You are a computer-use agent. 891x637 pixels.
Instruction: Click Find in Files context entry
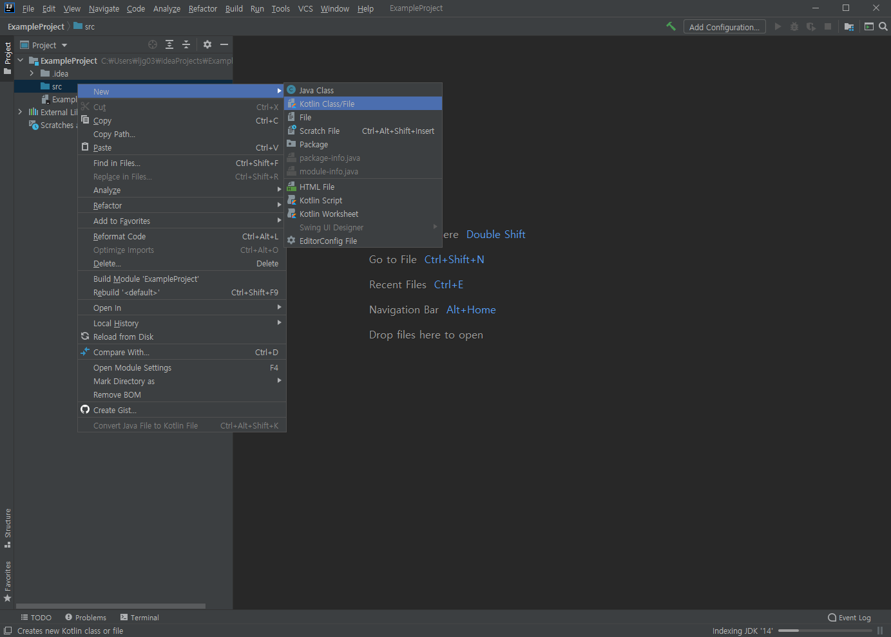pyautogui.click(x=182, y=163)
